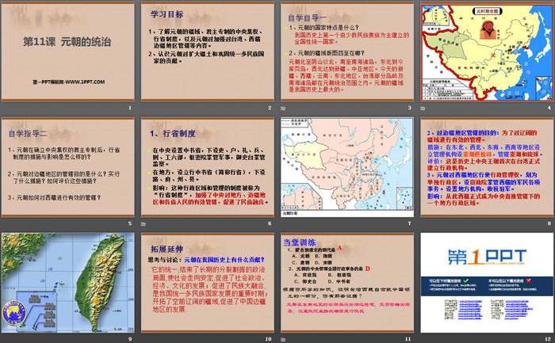Click the slide number 8 label
Screen dimensions: 555x343
point(549,223)
